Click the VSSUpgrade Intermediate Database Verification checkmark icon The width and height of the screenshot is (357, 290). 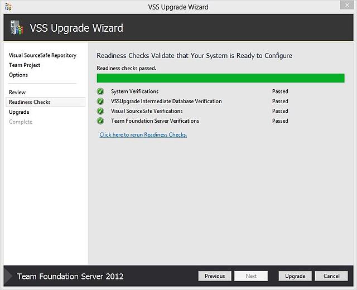point(100,101)
